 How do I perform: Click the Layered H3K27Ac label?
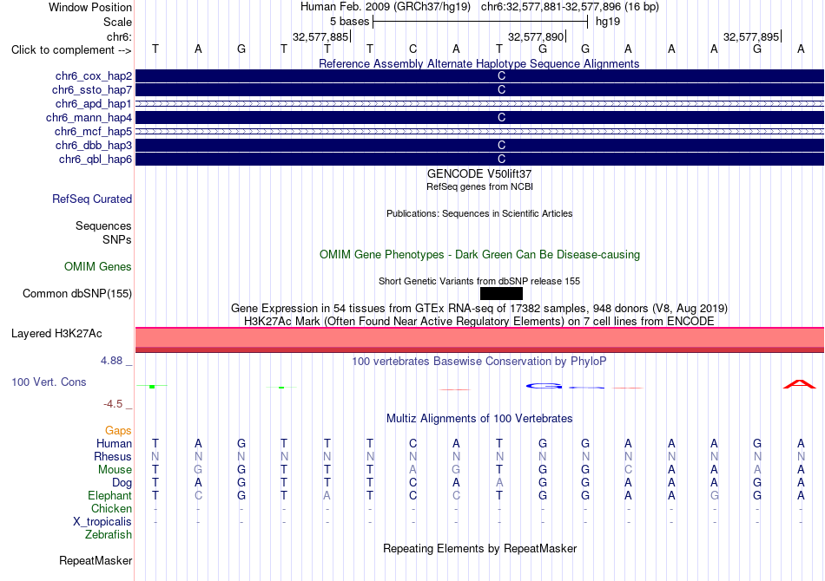click(x=56, y=334)
